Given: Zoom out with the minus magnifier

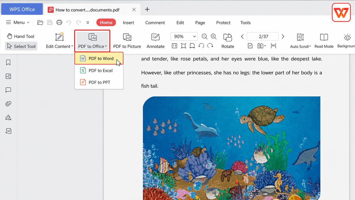Looking at the screenshot, I should pyautogui.click(x=204, y=36).
